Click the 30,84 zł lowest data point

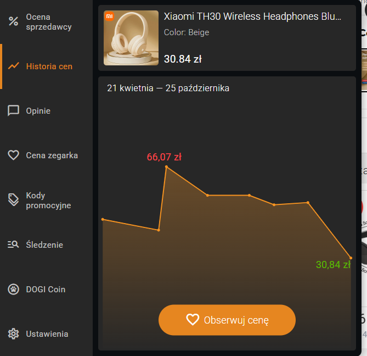point(351,258)
